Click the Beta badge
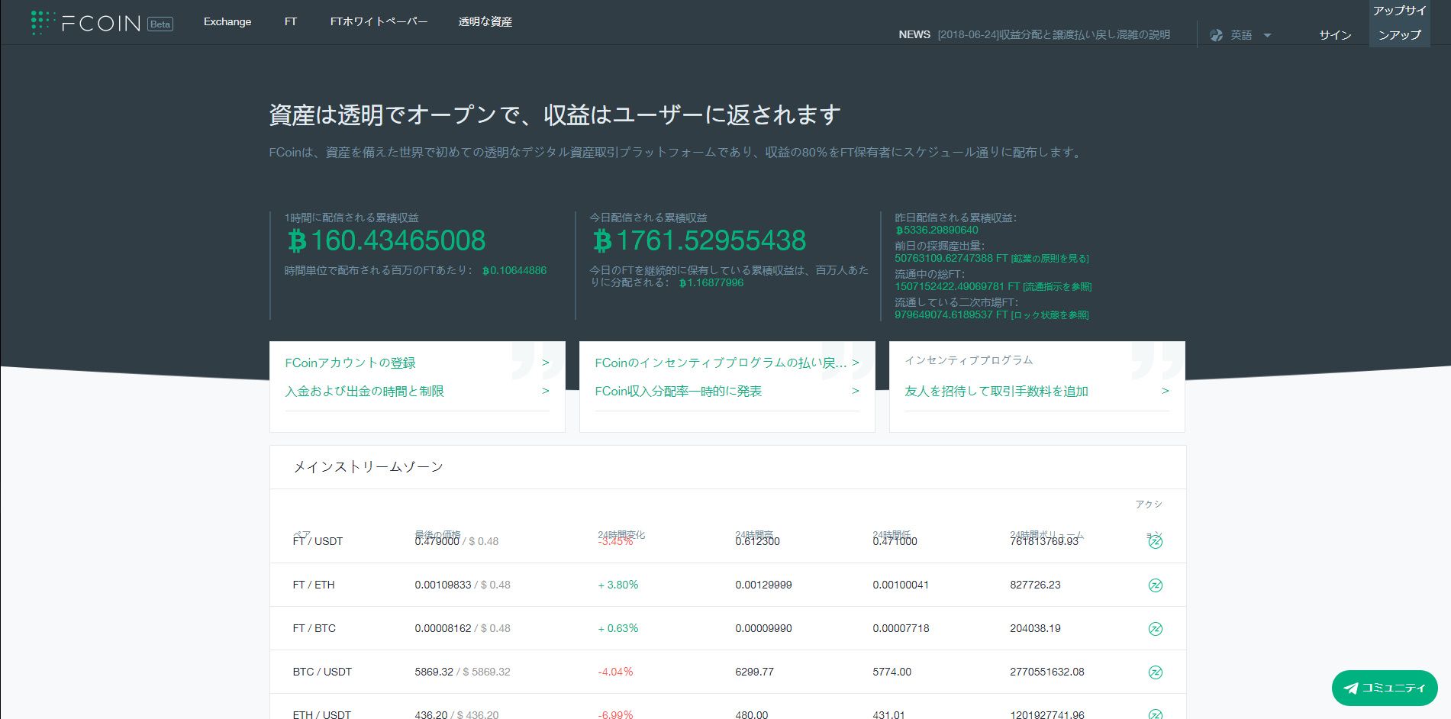 (x=160, y=24)
